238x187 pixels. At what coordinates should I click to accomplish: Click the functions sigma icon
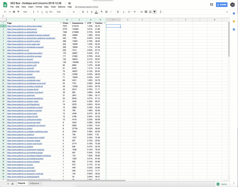pyautogui.click(x=161, y=12)
